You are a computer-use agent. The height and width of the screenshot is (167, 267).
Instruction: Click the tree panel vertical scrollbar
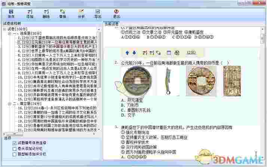(99, 80)
